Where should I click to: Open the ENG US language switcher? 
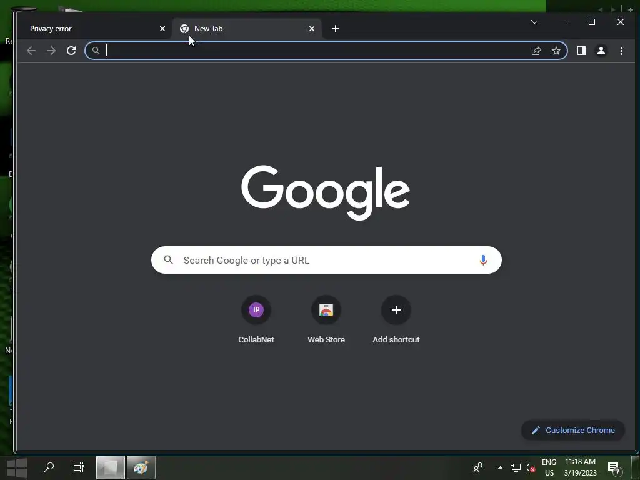pos(549,467)
